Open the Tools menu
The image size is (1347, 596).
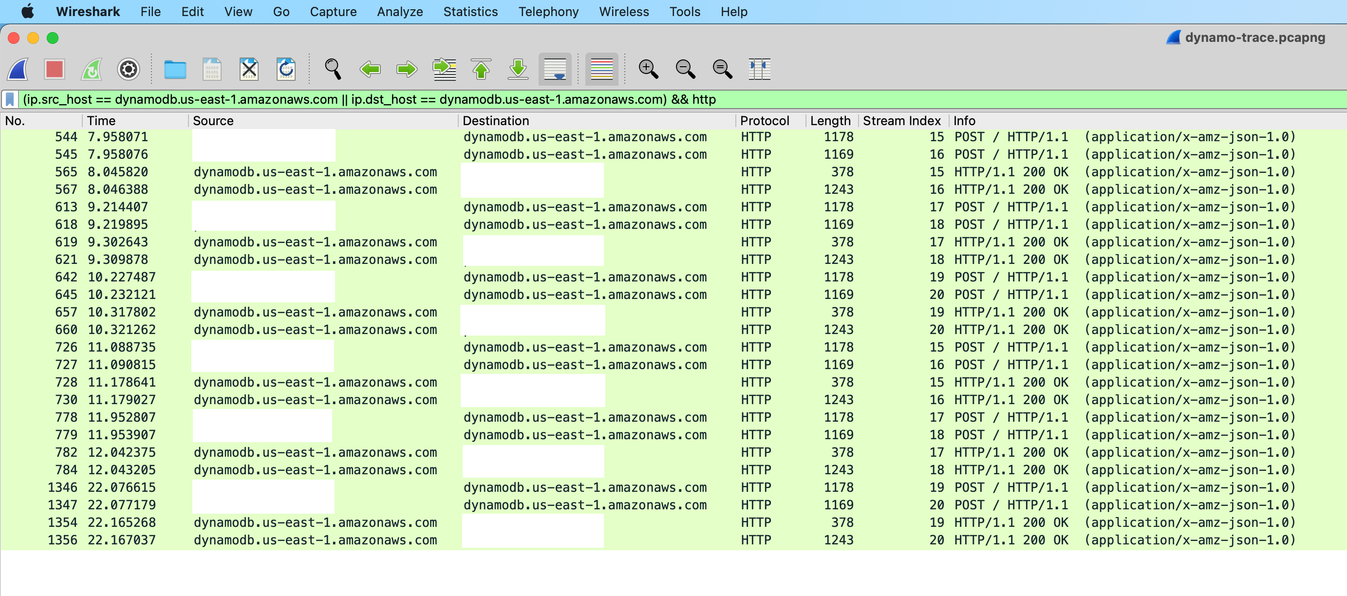coord(685,12)
